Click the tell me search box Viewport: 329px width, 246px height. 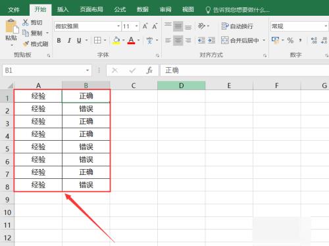coord(238,10)
